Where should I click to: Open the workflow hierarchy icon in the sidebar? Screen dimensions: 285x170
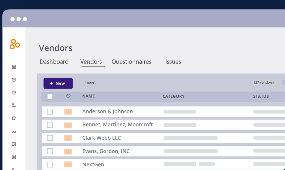[14, 105]
